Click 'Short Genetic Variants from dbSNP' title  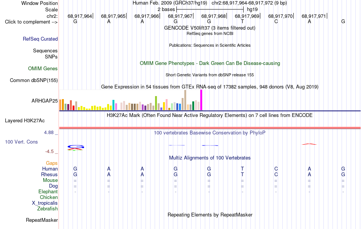210,75
